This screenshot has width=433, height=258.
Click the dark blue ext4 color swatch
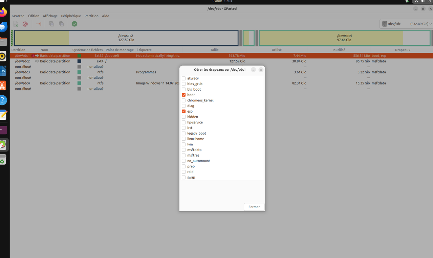pyautogui.click(x=79, y=61)
